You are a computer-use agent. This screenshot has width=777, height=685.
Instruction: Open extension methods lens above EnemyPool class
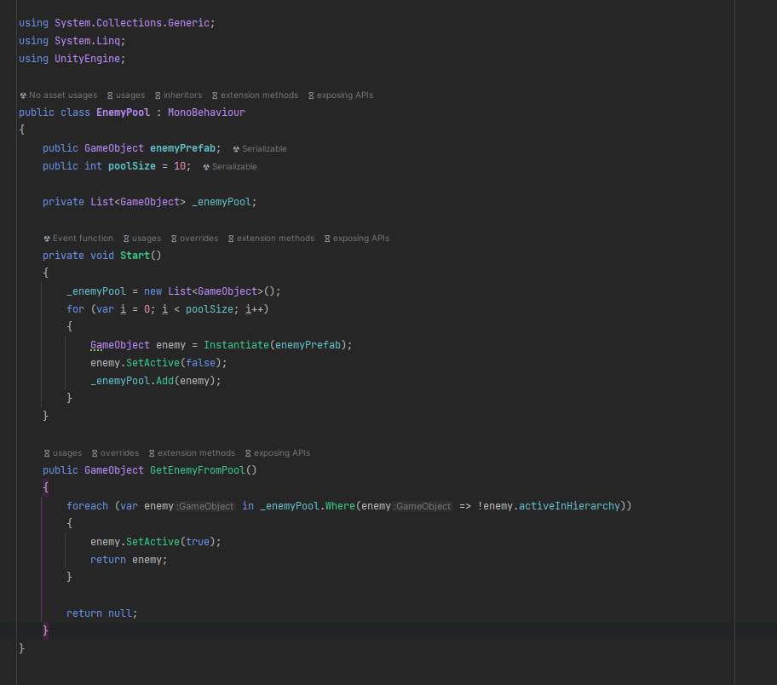[256, 95]
